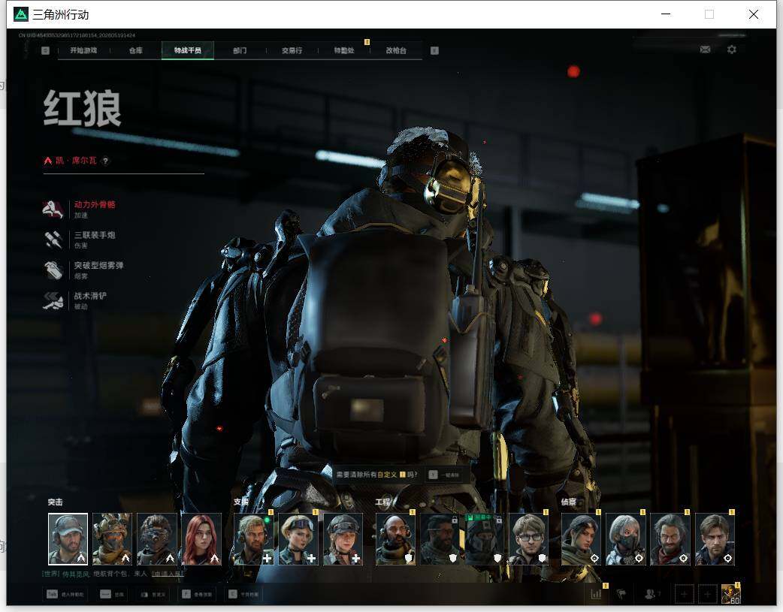
Task: Select the 突破型烟雾弹 skill icon
Action: click(53, 270)
